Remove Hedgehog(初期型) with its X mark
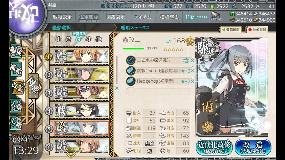 coord(192,81)
